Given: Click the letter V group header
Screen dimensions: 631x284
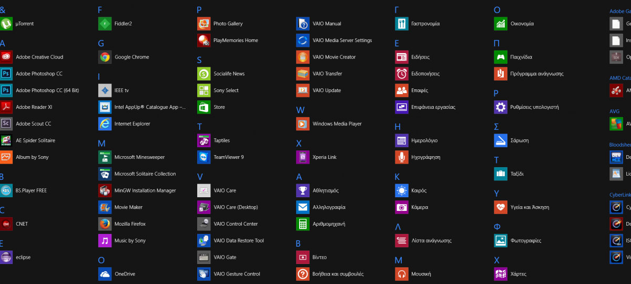Looking at the screenshot, I should pyautogui.click(x=200, y=177).
